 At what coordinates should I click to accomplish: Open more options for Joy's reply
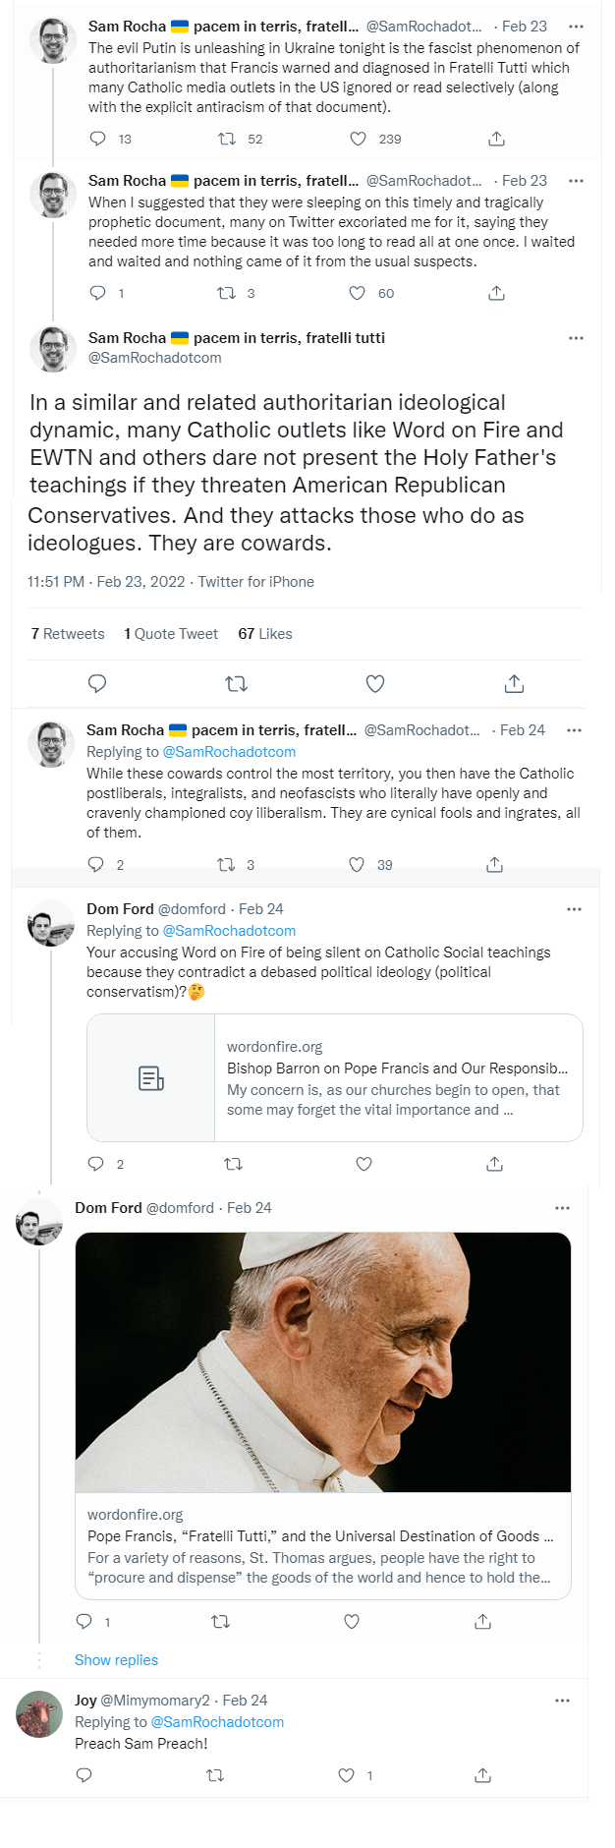[x=562, y=1700]
